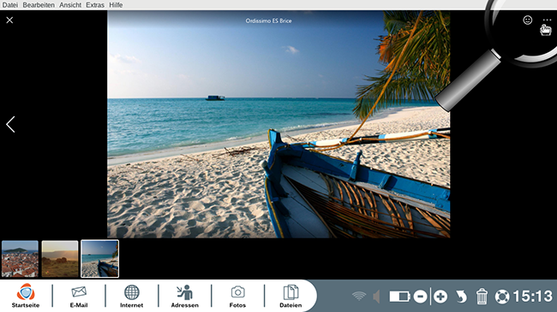Open the smiley face reactions icon
Image resolution: width=557 pixels, height=312 pixels.
pos(528,21)
